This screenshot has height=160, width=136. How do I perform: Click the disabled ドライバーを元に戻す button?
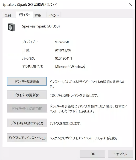tap(27, 108)
